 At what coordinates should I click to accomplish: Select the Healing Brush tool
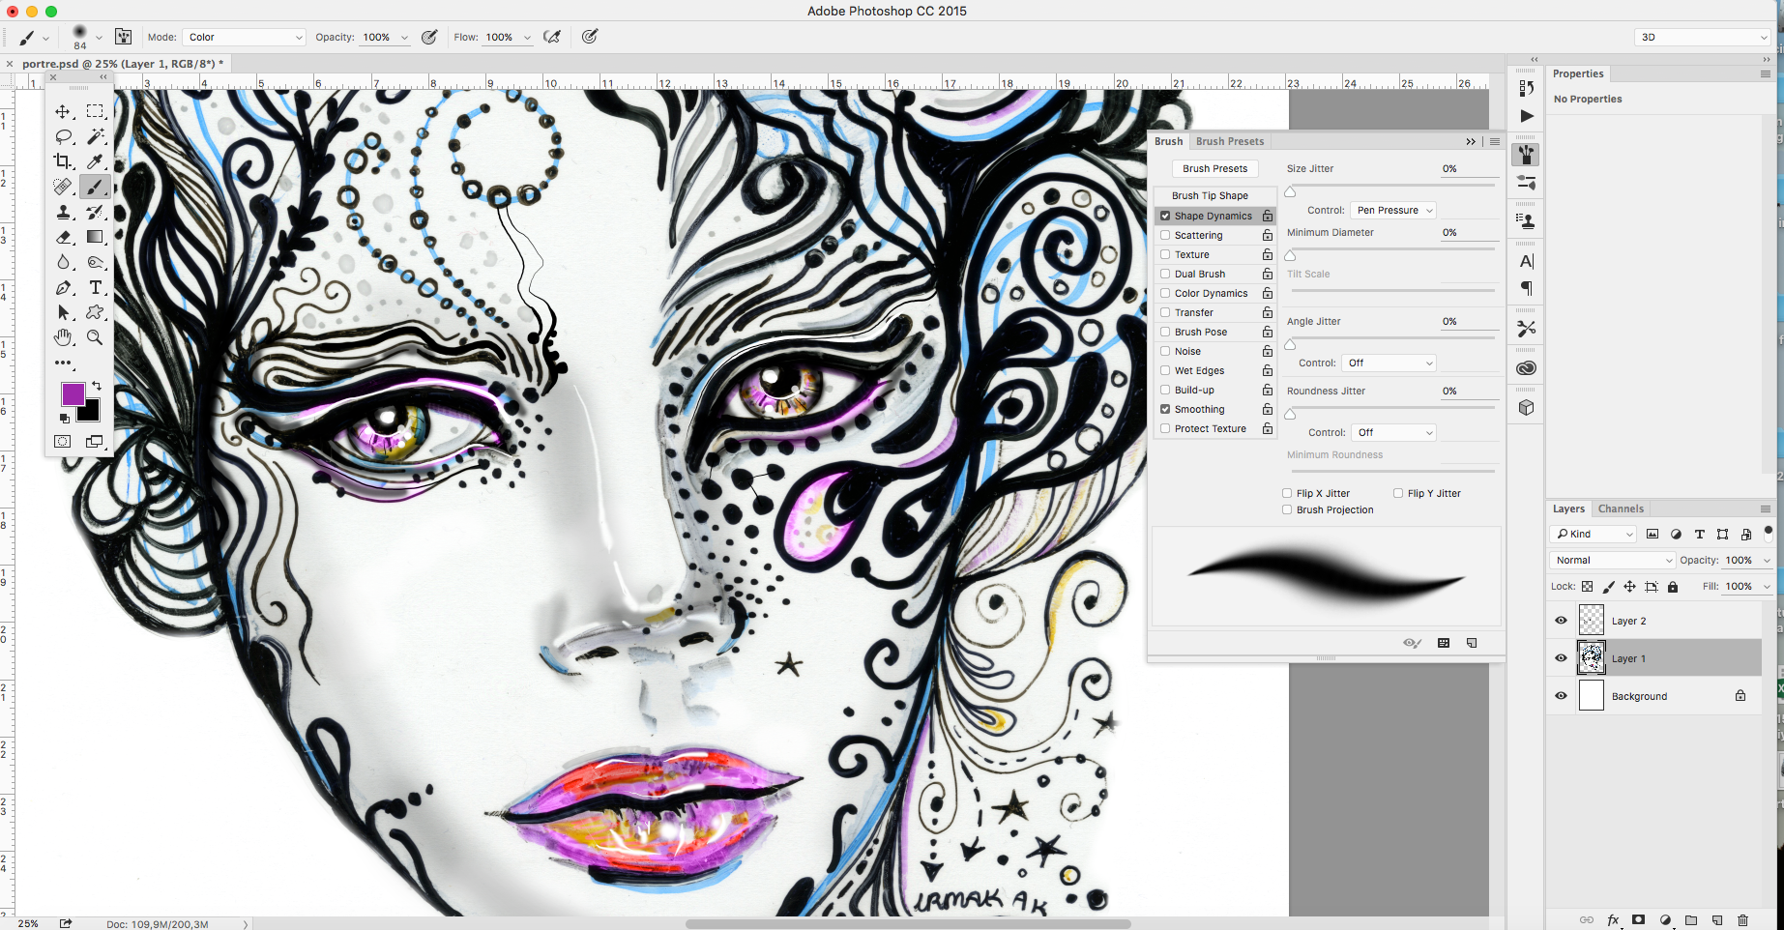(63, 187)
